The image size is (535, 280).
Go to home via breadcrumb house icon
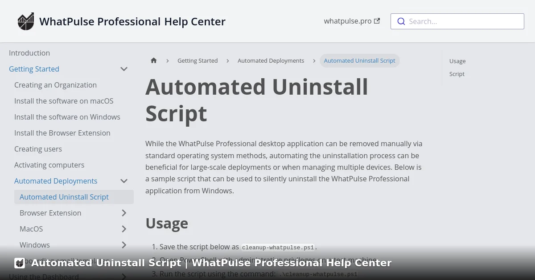click(154, 60)
